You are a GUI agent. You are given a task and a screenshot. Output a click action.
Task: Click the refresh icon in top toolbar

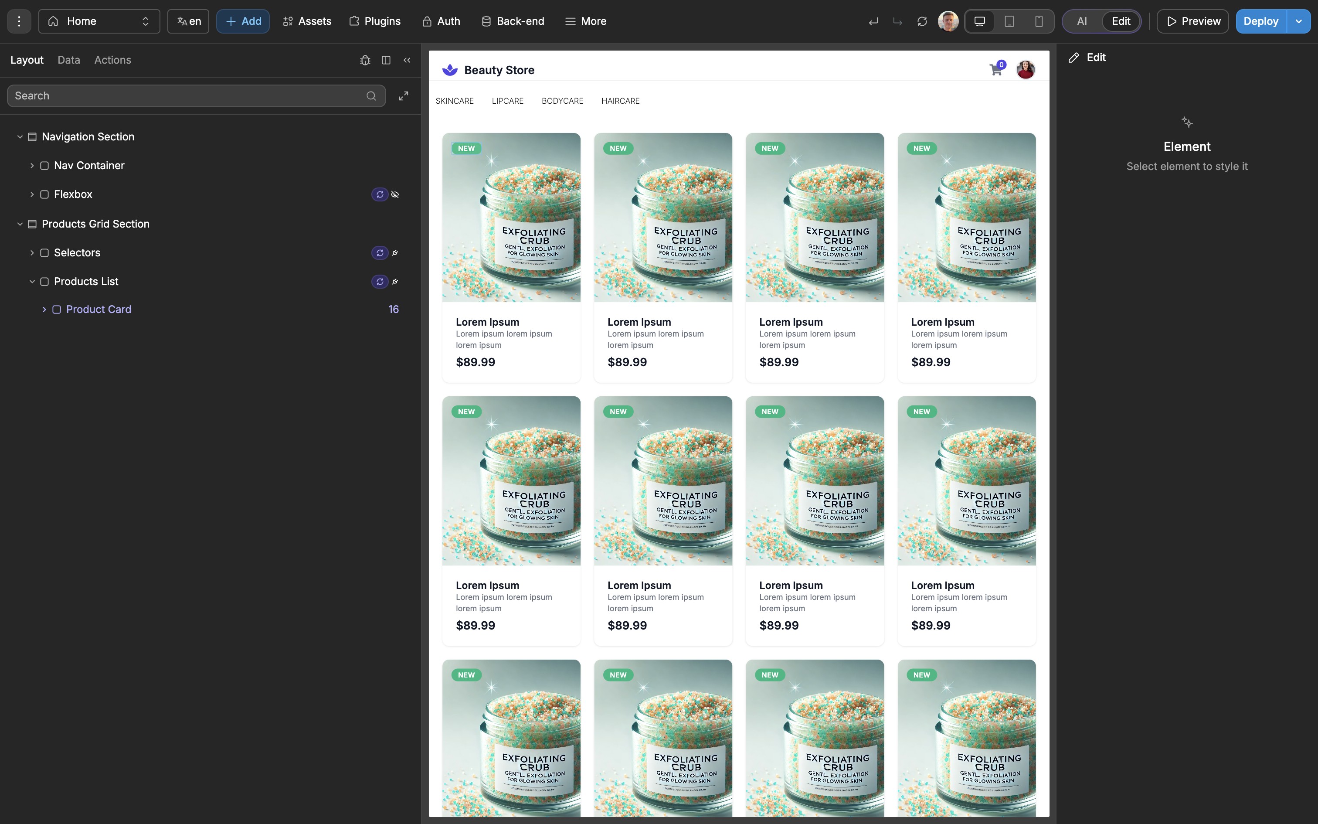point(922,21)
